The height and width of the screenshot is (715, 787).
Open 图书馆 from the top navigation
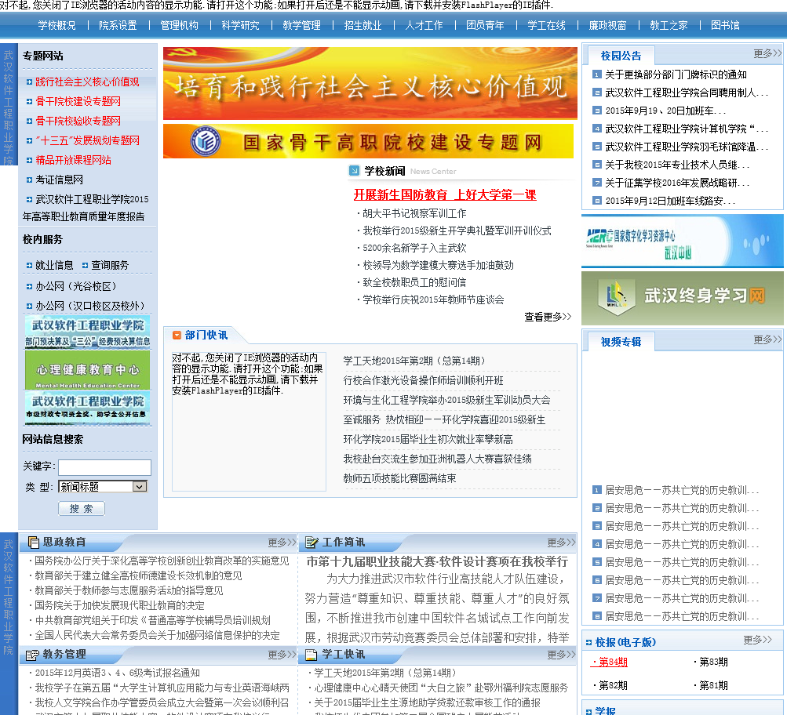[725, 25]
